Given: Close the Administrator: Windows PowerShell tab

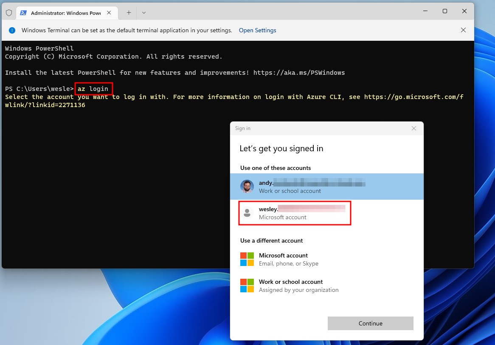Looking at the screenshot, I should coord(109,13).
